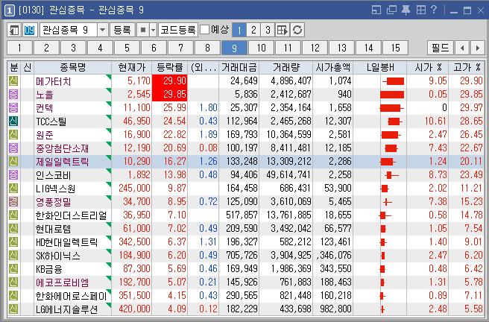Screen dimensions: 489x322
Task: Click the pin icon in title bar
Action: click(x=406, y=10)
